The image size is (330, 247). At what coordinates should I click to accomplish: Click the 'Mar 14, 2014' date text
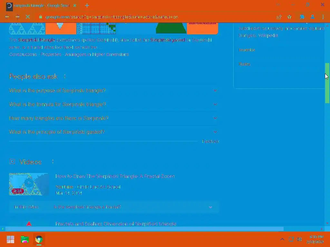coord(69,193)
